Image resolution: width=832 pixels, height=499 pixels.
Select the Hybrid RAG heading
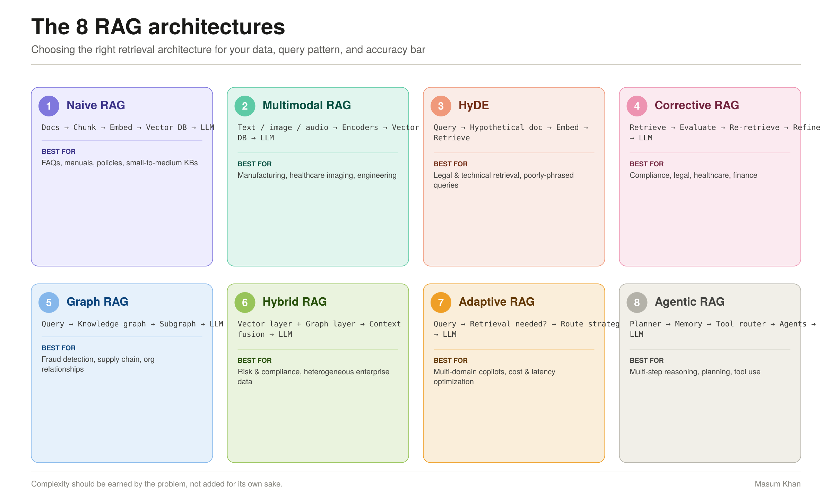(x=295, y=302)
